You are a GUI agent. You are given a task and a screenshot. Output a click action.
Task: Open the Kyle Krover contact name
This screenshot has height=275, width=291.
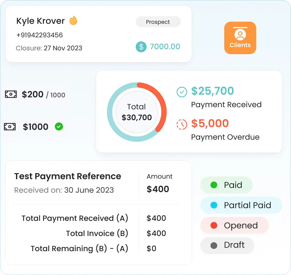(40, 21)
